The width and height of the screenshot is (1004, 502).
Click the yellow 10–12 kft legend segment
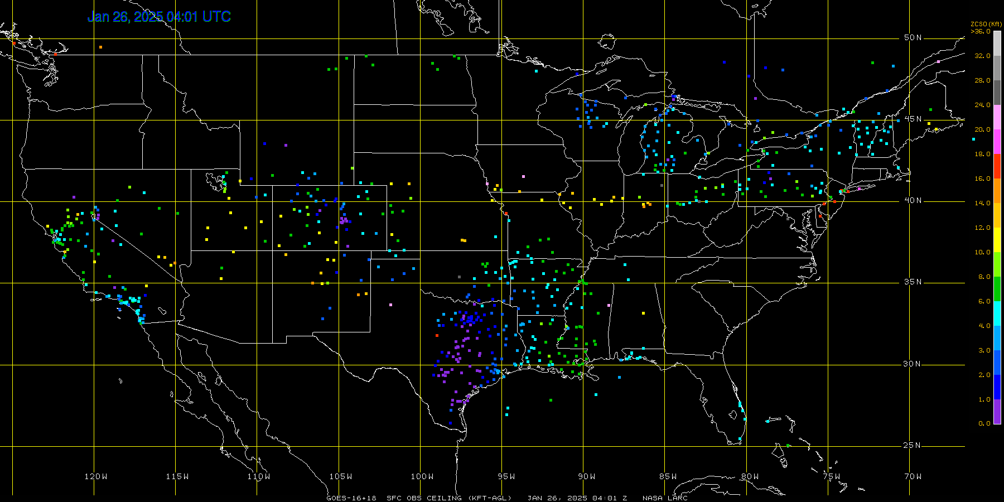click(x=997, y=240)
